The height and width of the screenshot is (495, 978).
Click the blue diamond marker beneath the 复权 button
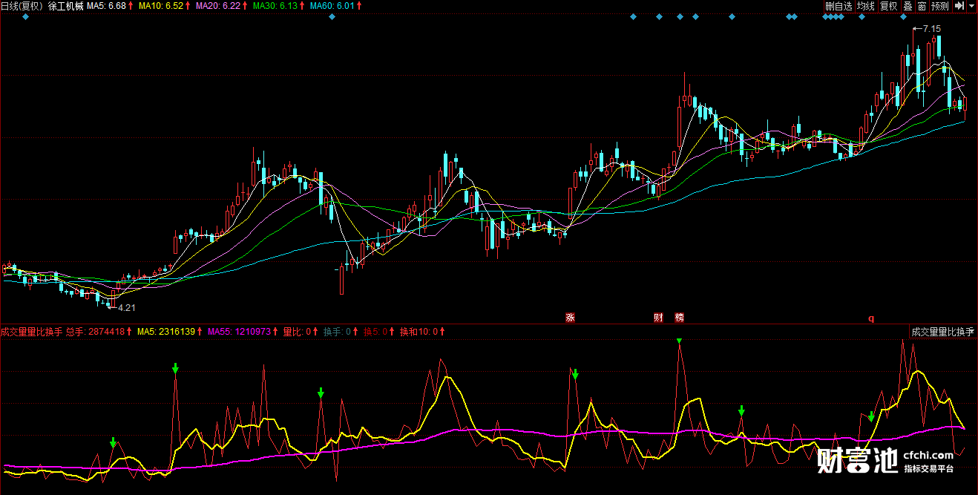[905, 17]
